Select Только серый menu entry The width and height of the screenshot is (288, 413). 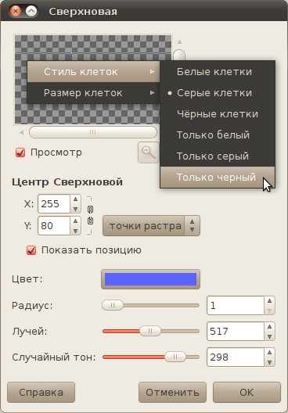[218, 156]
